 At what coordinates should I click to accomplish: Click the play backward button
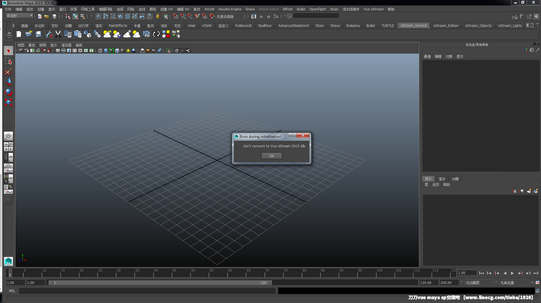505,273
